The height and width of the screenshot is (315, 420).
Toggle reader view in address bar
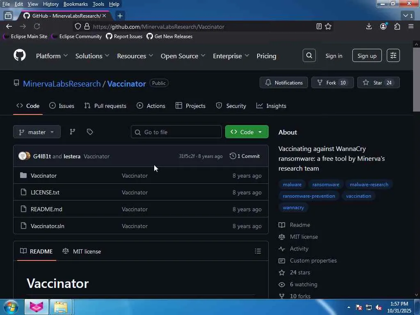pos(319,26)
